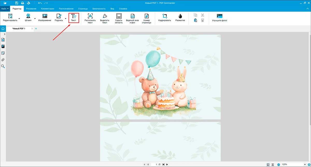
Task: Add a stamp with the Штамп tool
Action: click(28, 18)
